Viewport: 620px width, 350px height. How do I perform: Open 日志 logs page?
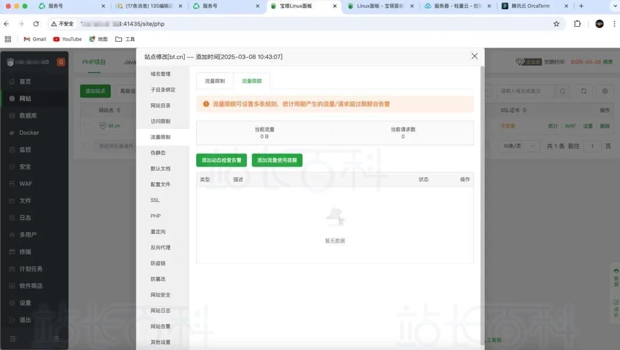[x=26, y=218]
